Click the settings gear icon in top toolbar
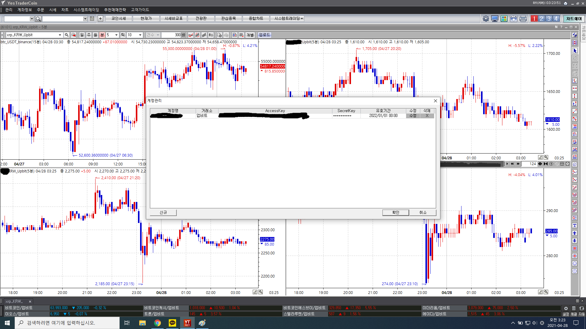Viewport: 586px width, 329px height. (486, 19)
